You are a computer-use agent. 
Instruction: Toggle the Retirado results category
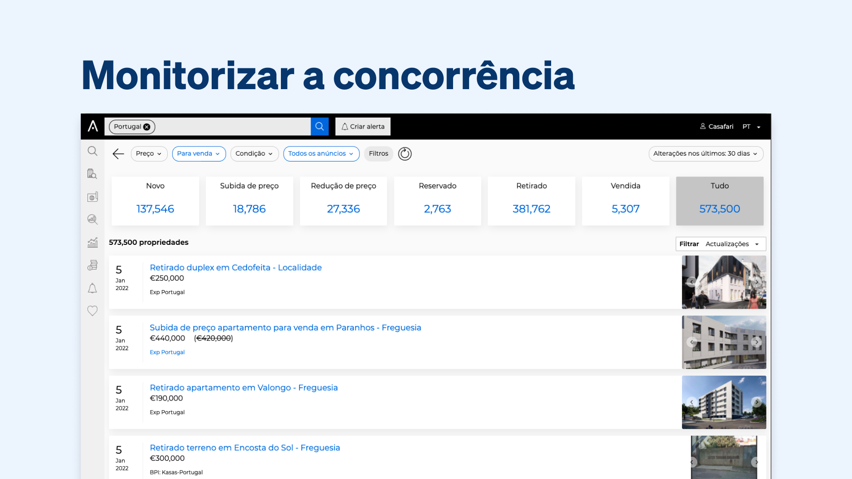click(531, 201)
